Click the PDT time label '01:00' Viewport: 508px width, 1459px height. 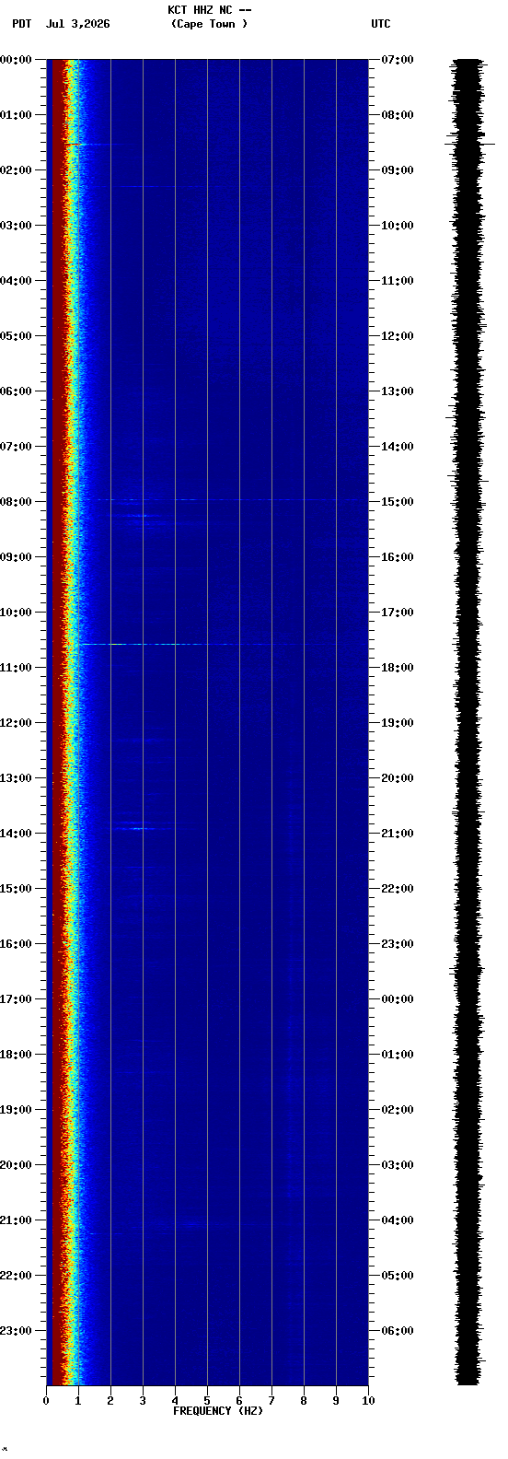tap(16, 115)
